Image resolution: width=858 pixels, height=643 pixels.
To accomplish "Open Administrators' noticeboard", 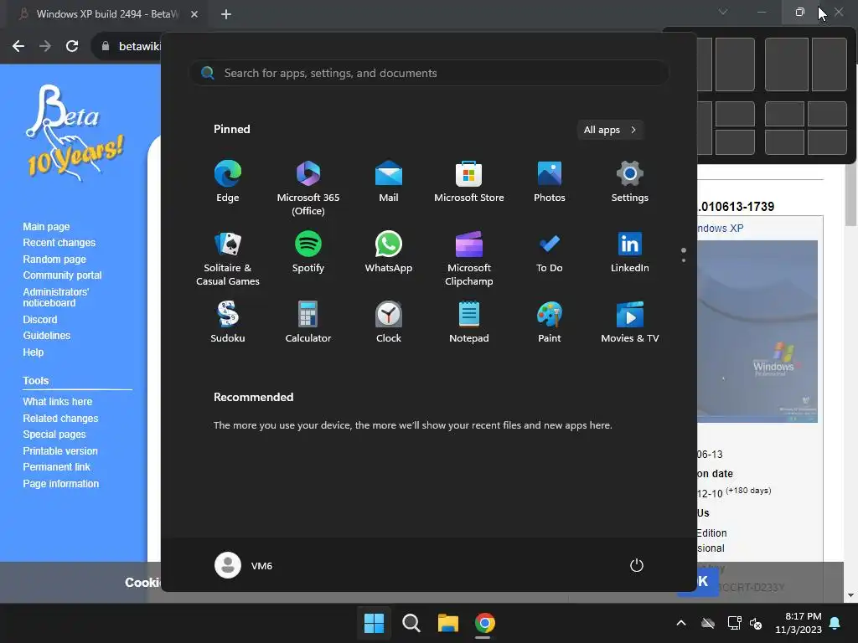I will 55,297.
